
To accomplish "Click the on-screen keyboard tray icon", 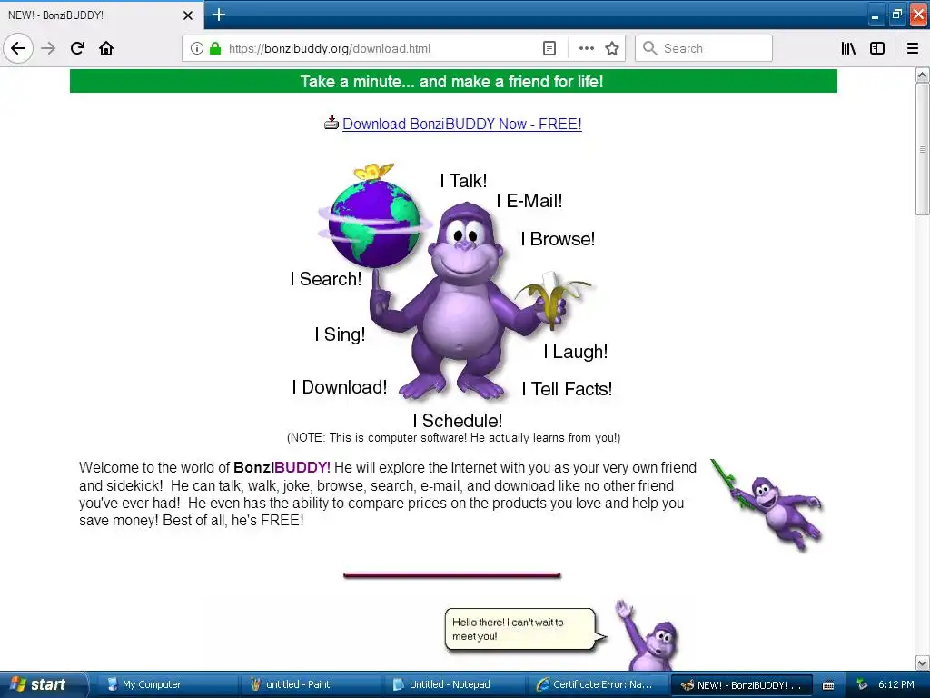I will tap(828, 685).
